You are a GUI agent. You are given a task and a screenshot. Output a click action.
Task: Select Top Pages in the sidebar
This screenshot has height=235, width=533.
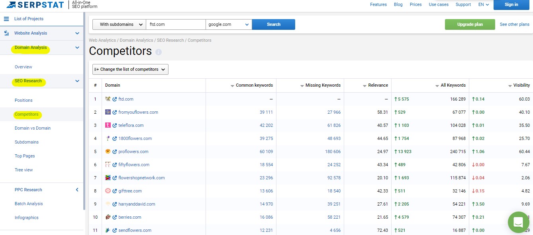coord(25,156)
